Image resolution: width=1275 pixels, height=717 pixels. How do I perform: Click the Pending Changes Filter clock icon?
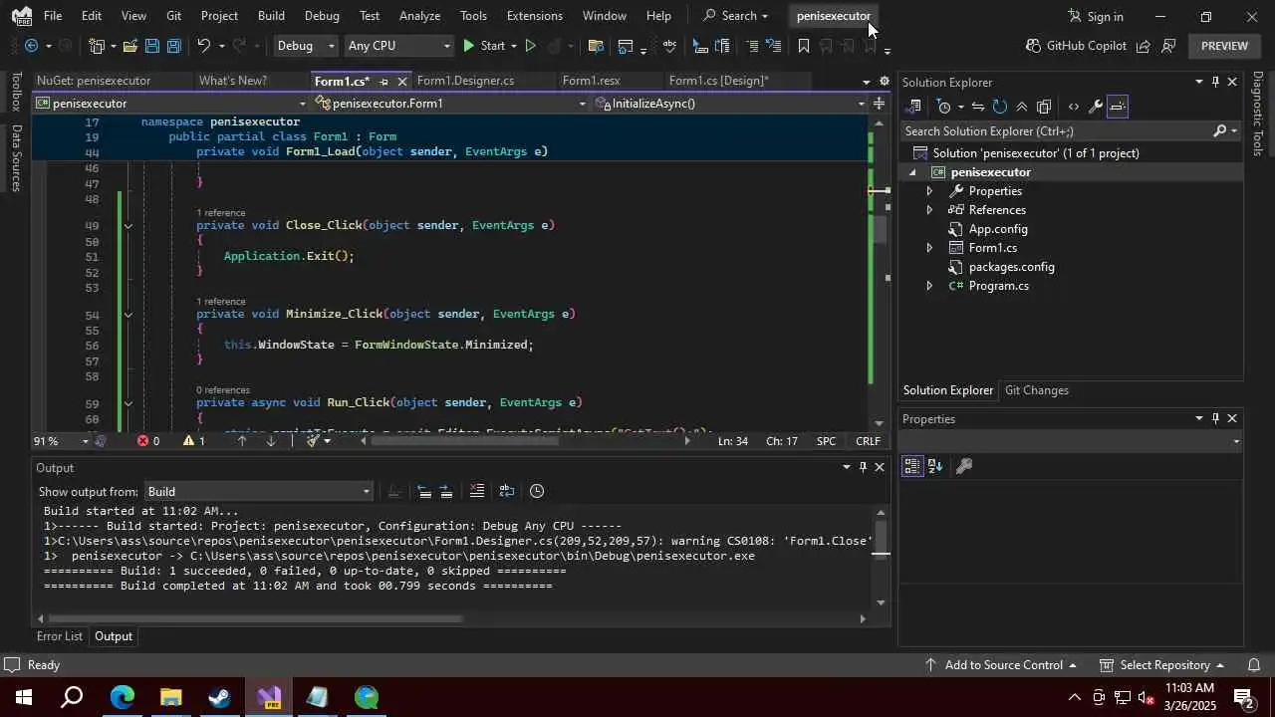[x=944, y=107]
